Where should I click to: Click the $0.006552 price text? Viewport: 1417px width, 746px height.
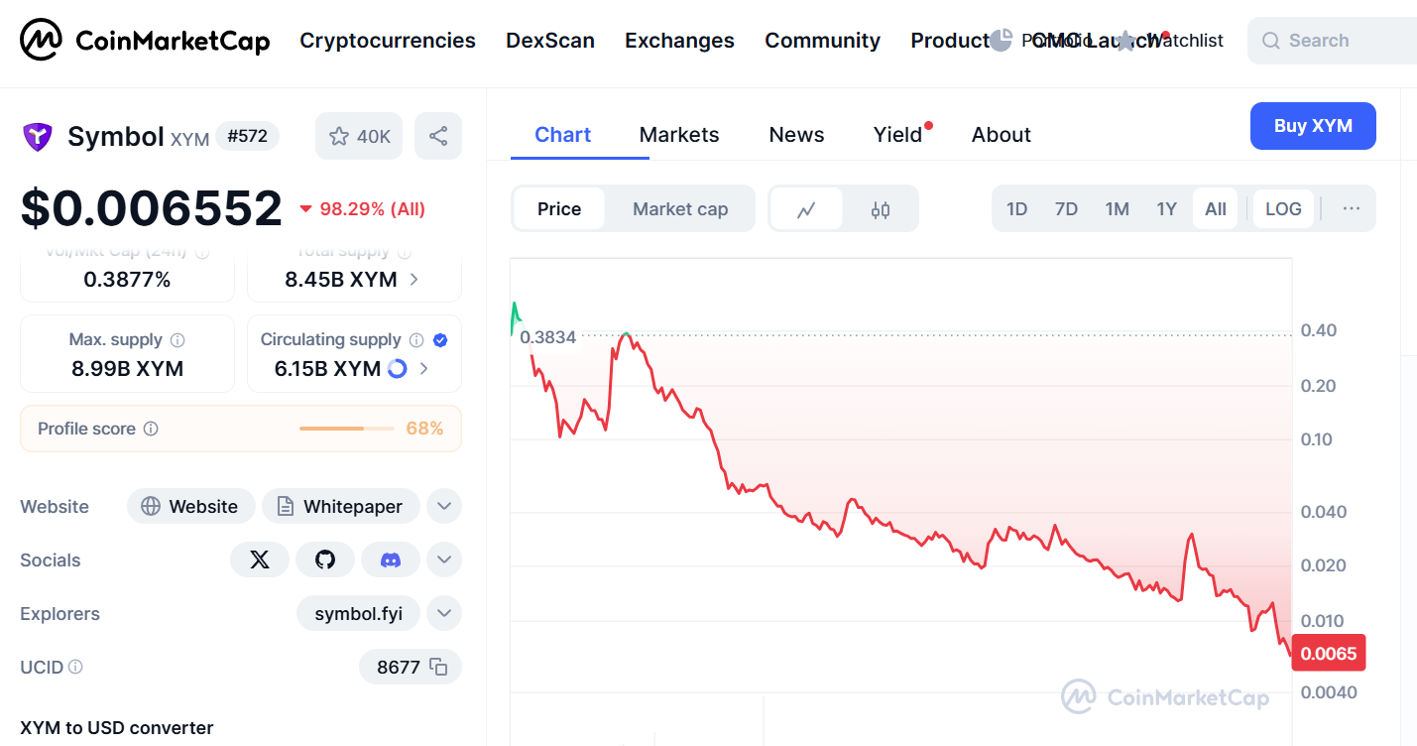(x=152, y=208)
